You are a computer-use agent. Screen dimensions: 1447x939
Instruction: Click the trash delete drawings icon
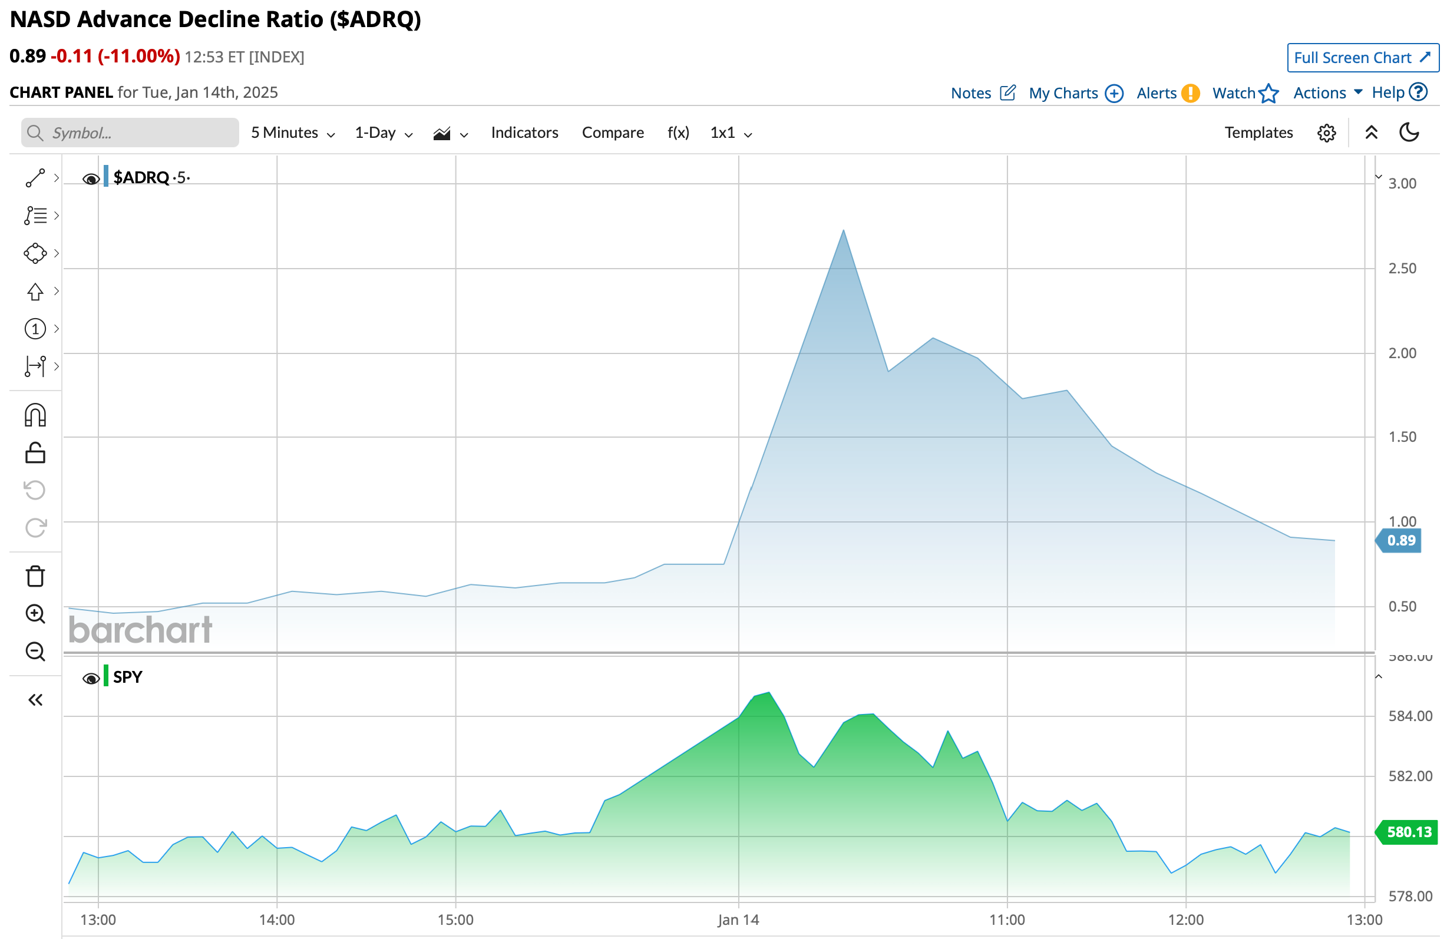(35, 576)
